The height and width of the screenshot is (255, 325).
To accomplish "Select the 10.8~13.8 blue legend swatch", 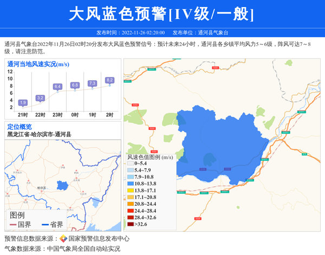I will pyautogui.click(x=131, y=184).
